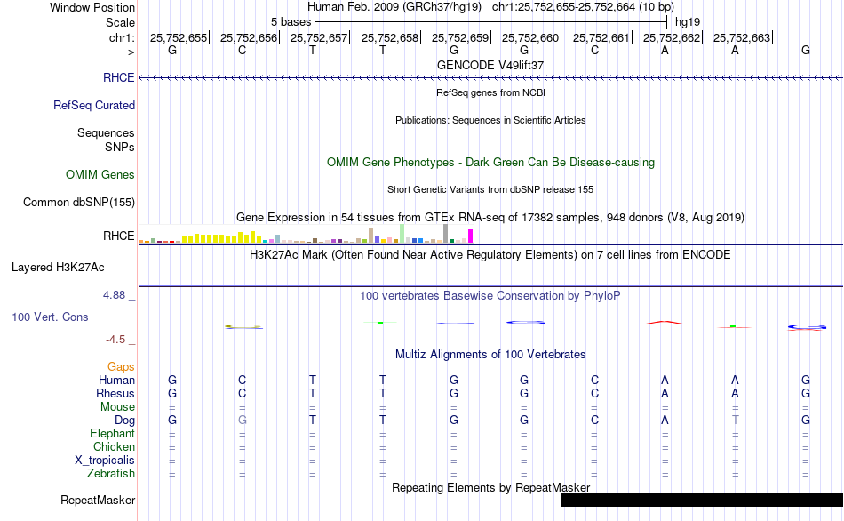Click the magenta bar in GTEx chart
This screenshot has width=844, height=521.
click(471, 236)
